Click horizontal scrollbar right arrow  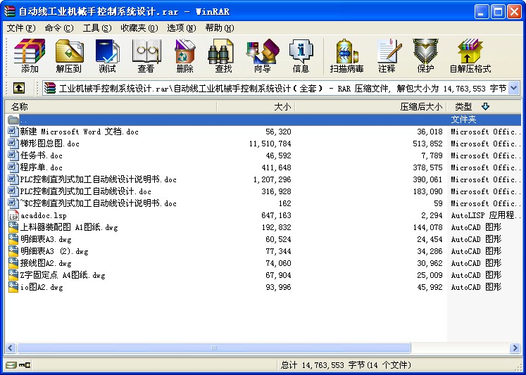point(515,348)
